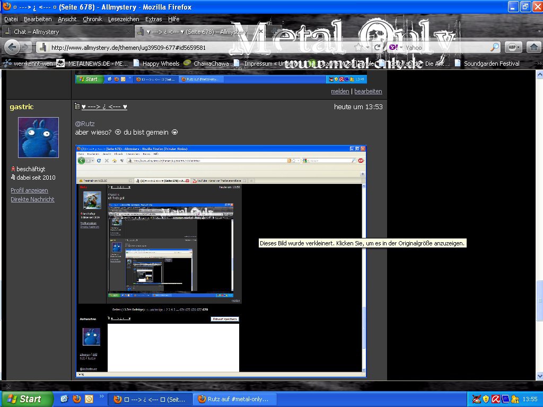Expand hidden quick launch items chevron
This screenshot has height=407, width=543.
point(101,396)
